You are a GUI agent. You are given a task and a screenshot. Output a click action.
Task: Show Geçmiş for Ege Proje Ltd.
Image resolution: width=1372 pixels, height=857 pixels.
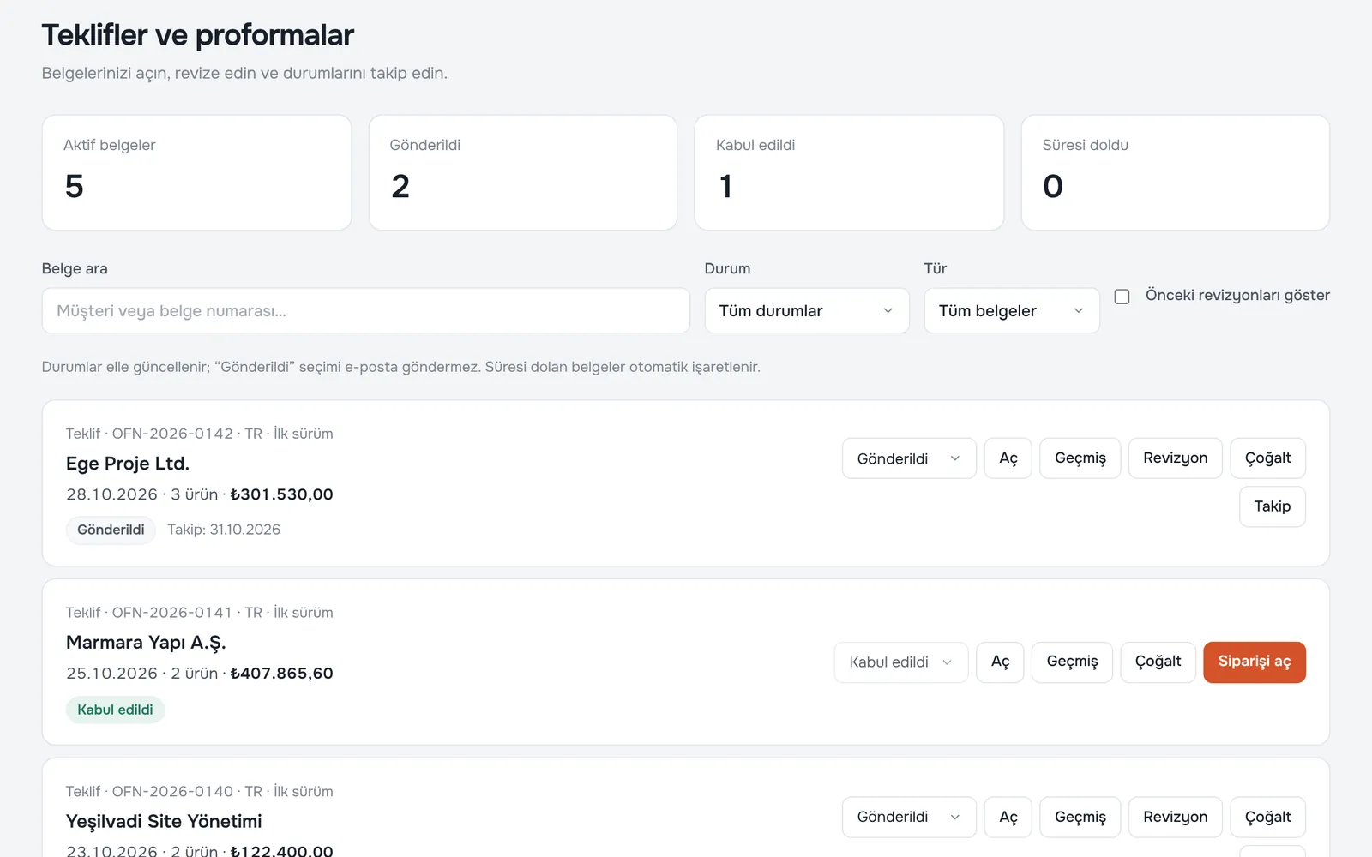pyautogui.click(x=1080, y=458)
